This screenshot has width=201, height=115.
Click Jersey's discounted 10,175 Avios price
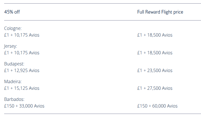click(x=22, y=53)
